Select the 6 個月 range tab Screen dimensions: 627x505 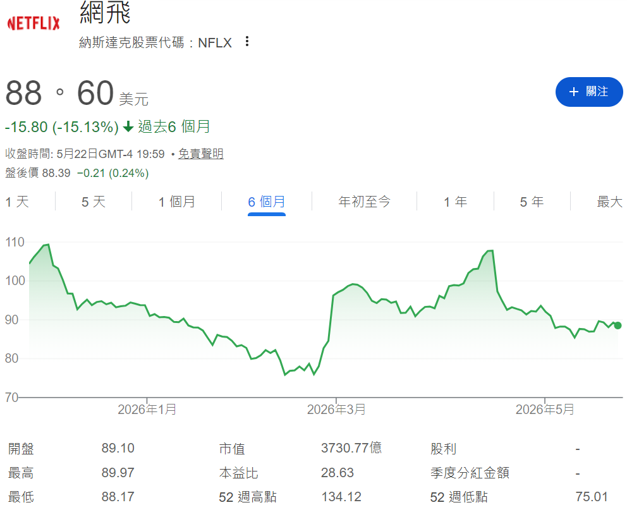[267, 202]
